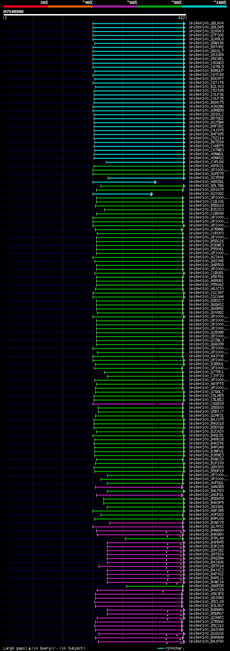Click the 612 query length label
230x651 pixels.
(181, 18)
